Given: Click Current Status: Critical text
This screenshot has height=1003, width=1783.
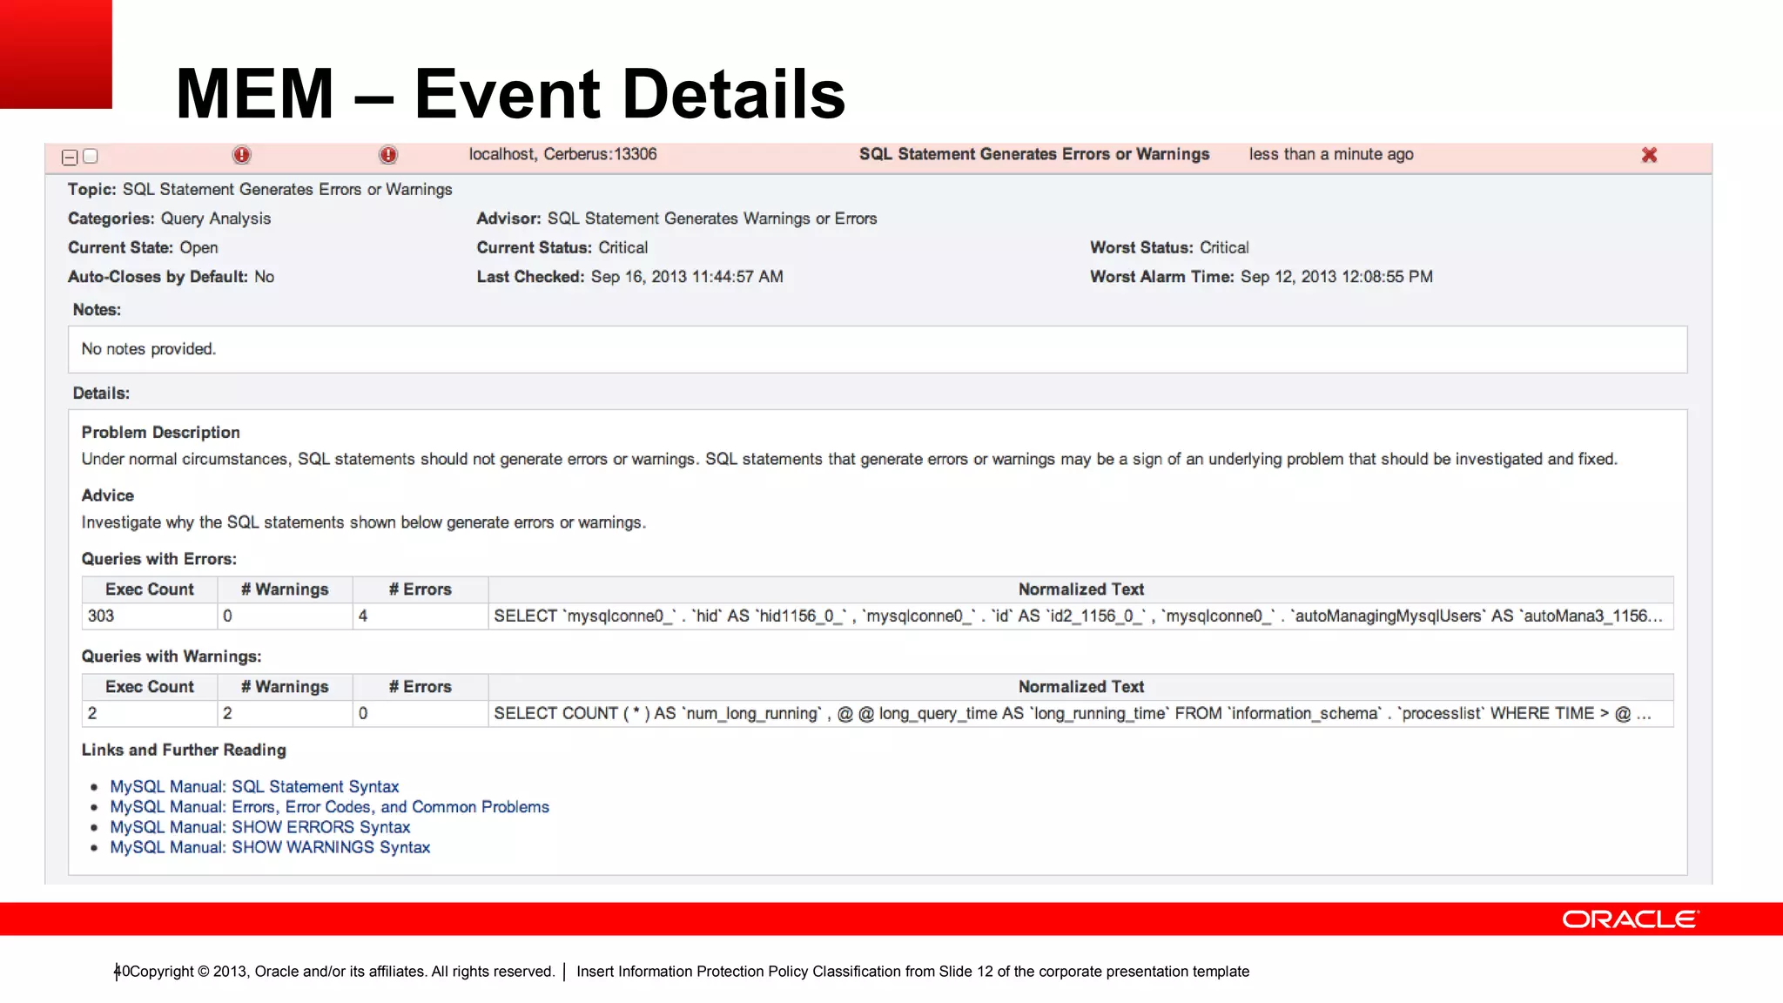Looking at the screenshot, I should pos(562,247).
